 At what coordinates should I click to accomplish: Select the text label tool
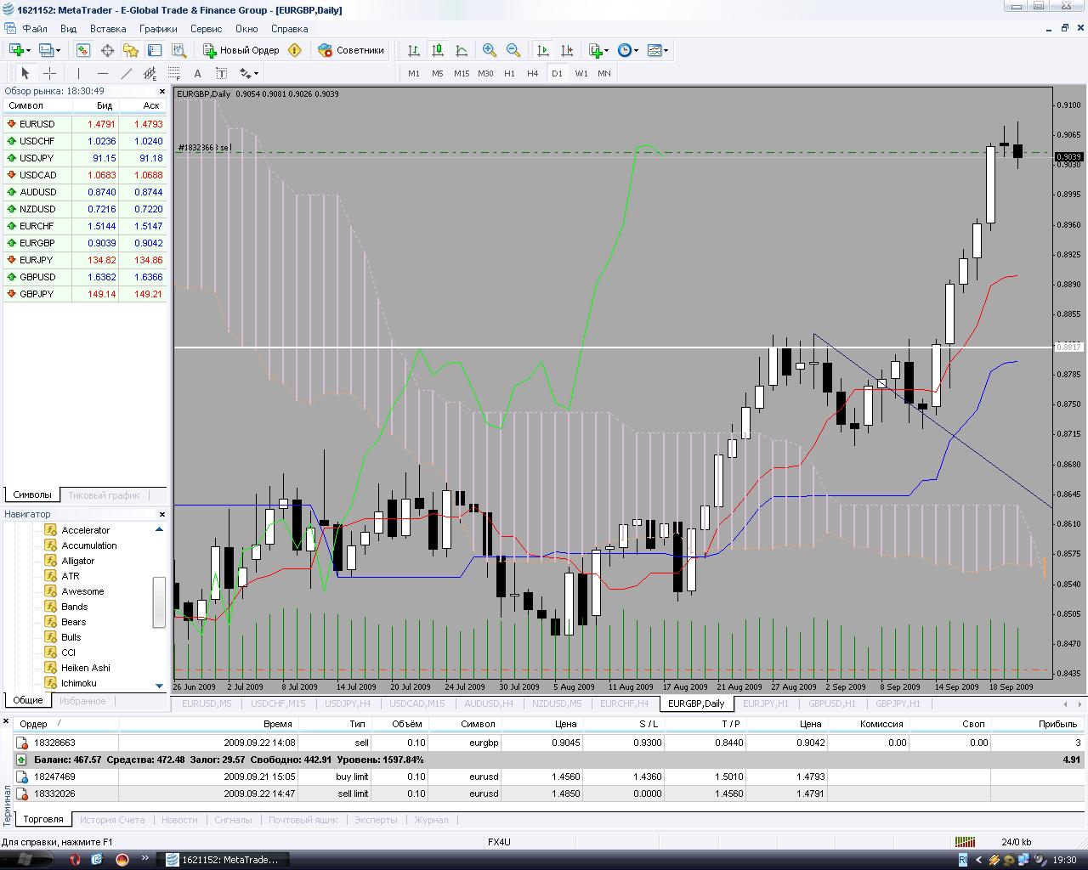pos(221,73)
